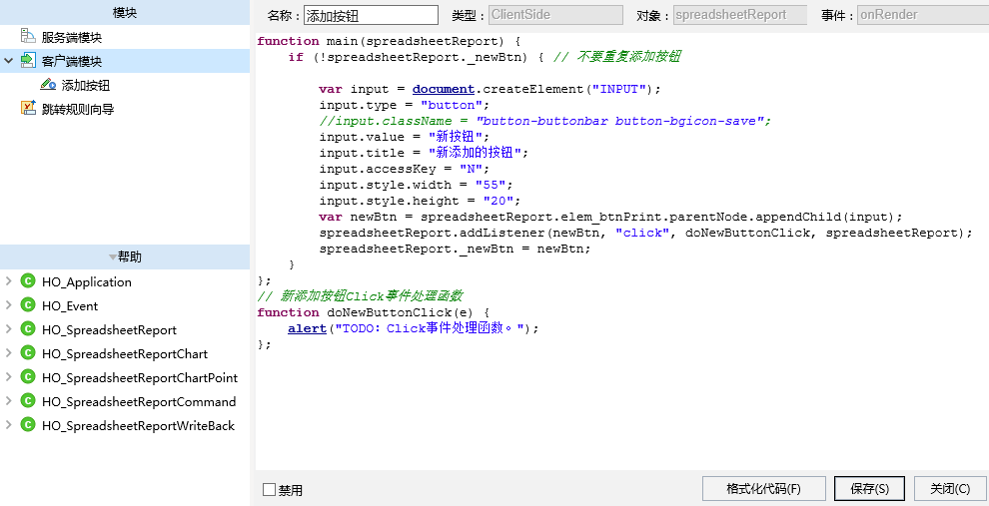Collapse the 帮助 panel header
989x506 pixels.
click(125, 257)
